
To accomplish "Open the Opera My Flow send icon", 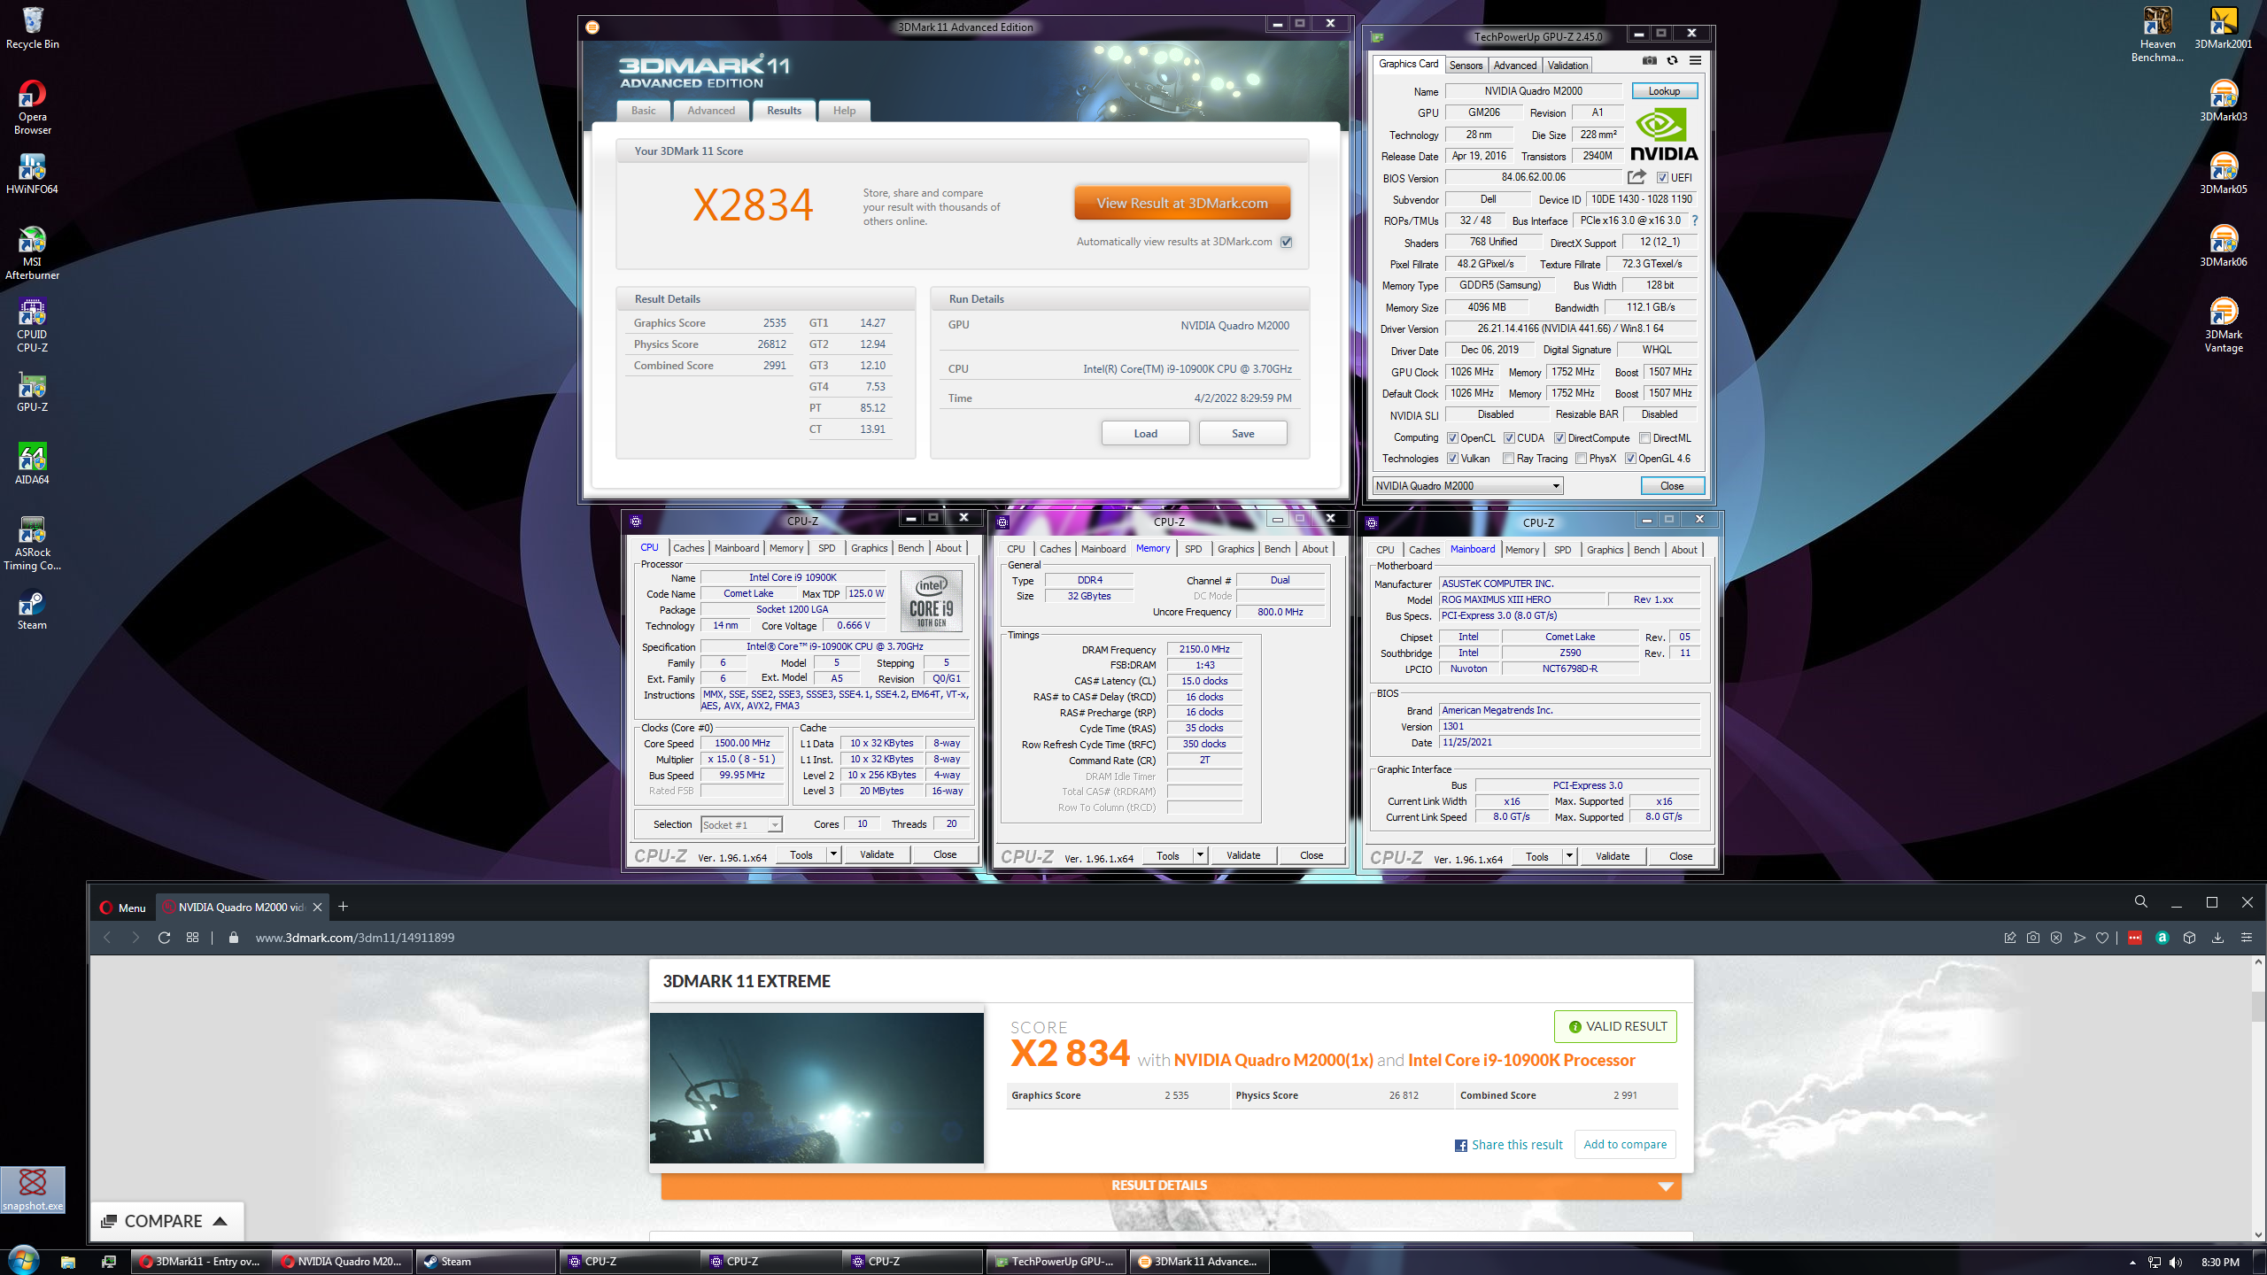I will tap(2079, 938).
